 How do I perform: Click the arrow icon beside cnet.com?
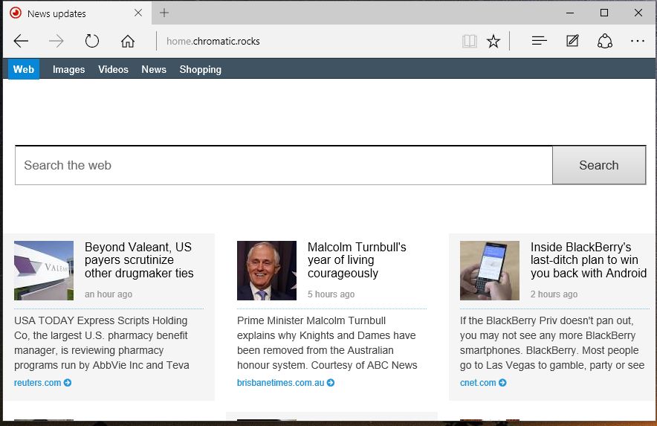(x=502, y=382)
